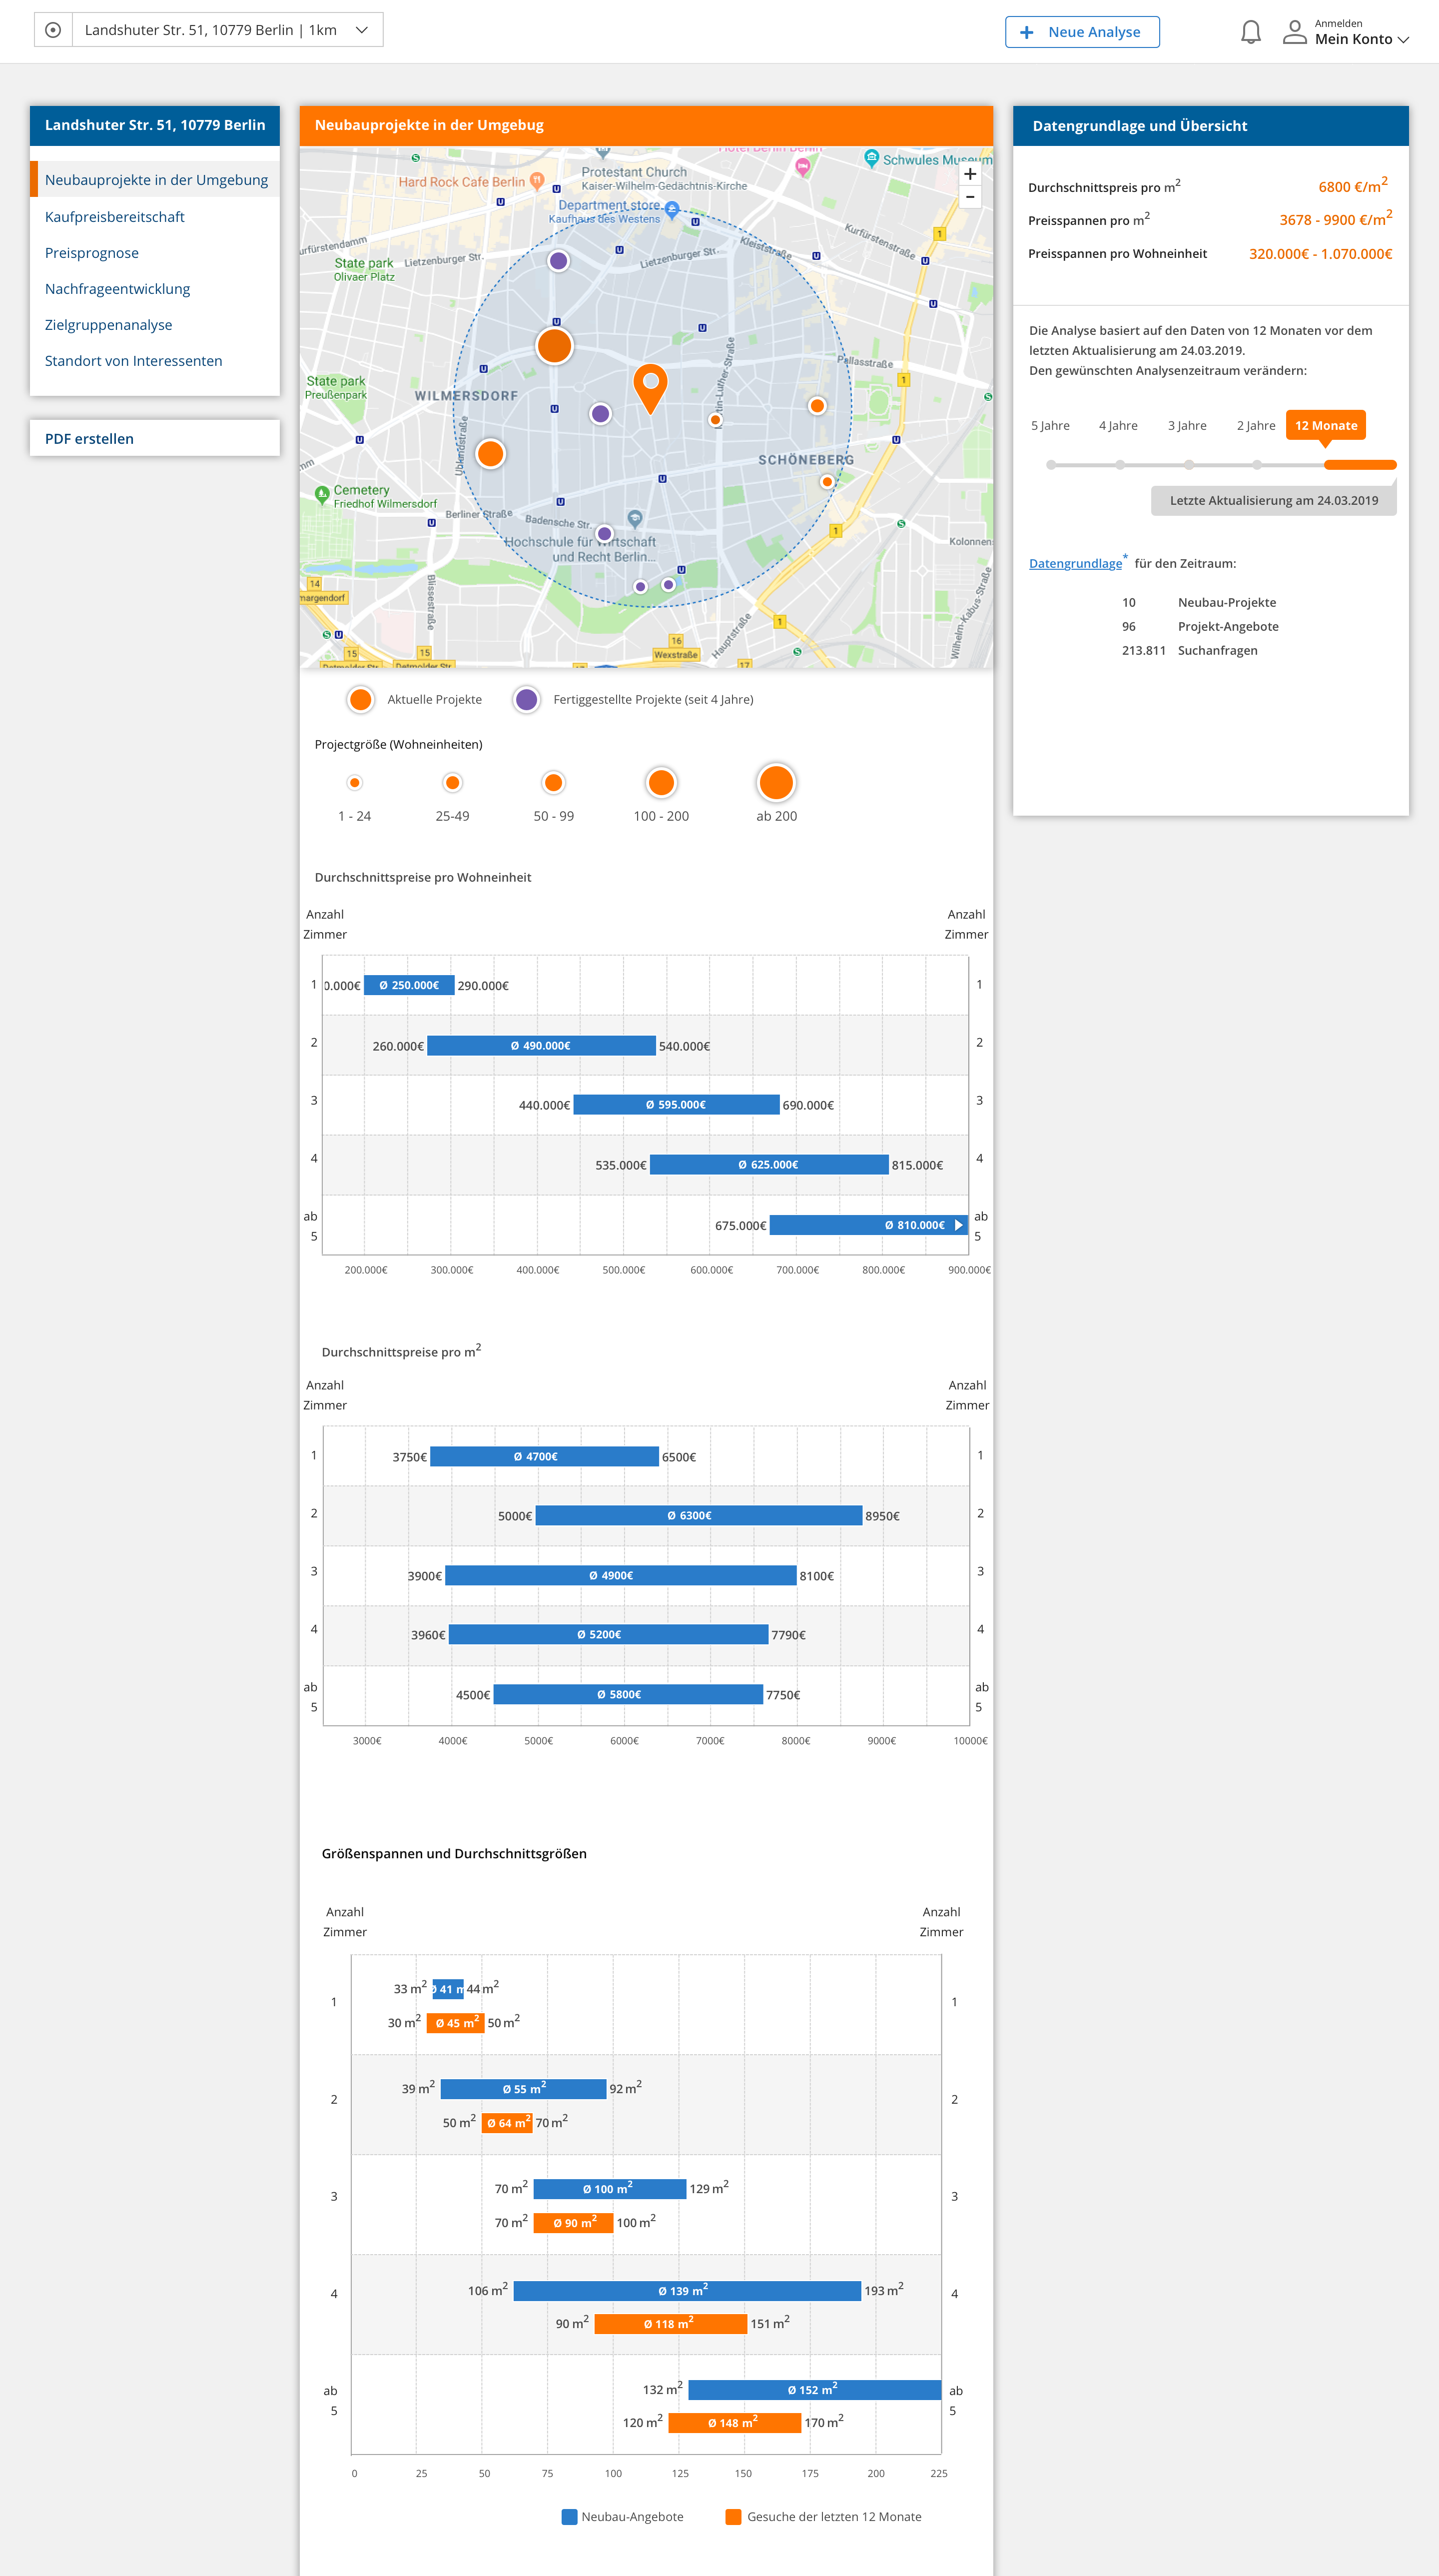The height and width of the screenshot is (2576, 1439).
Task: Open the notifications bell
Action: pos(1250,32)
